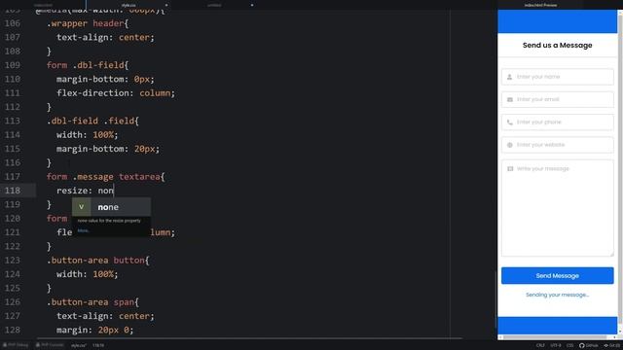623x350 pixels.
Task: Click the 'Enter your name' input field
Action: (557, 77)
